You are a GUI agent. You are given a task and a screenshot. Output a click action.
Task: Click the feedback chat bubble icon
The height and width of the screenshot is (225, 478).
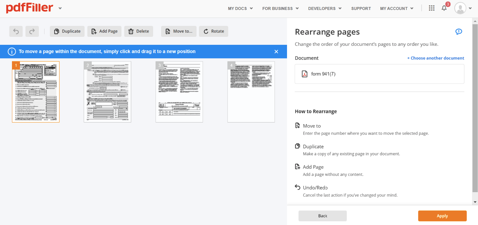pos(459,32)
